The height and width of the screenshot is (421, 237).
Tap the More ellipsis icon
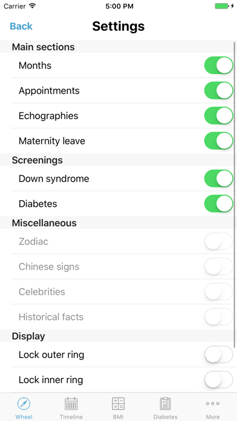click(213, 403)
